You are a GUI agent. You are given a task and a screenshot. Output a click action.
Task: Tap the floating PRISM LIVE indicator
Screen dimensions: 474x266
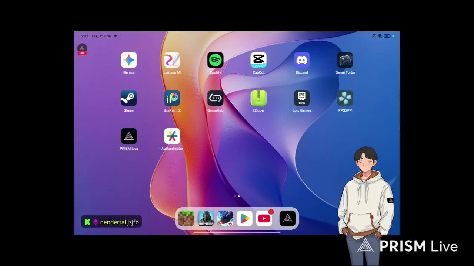(x=82, y=50)
